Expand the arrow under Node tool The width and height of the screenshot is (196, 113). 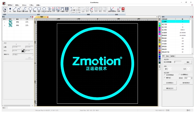pos(91,13)
